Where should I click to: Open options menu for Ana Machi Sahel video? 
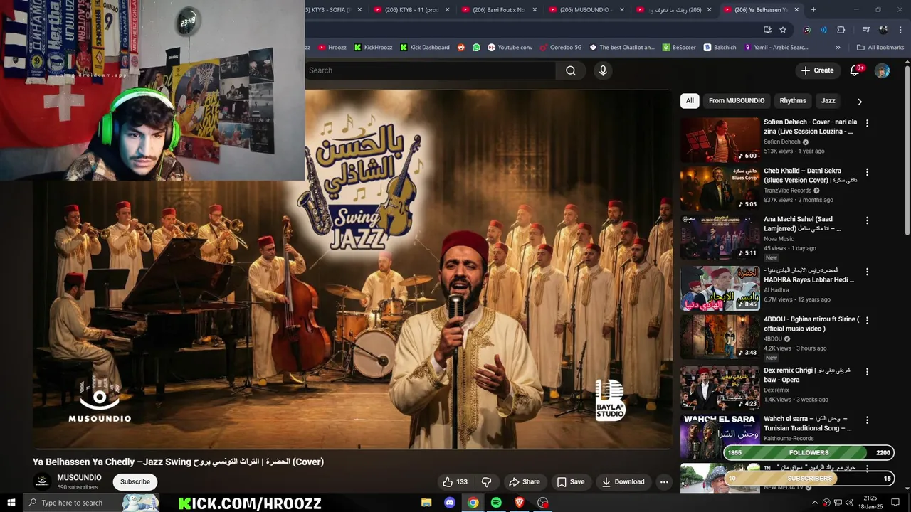867,220
